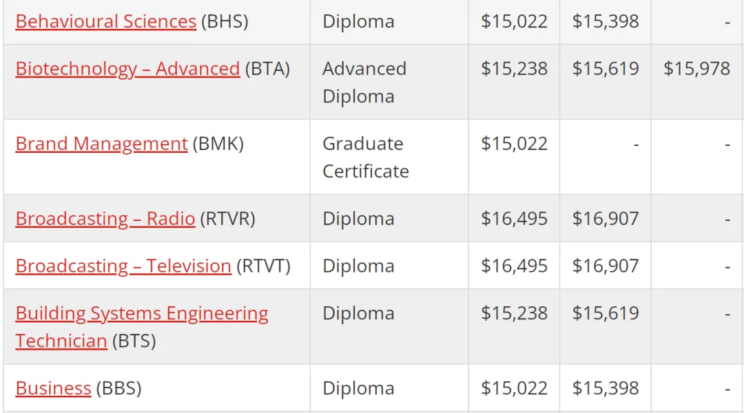
Task: Click $15,022 fee in Behavioural Sciences row
Action: (515, 21)
